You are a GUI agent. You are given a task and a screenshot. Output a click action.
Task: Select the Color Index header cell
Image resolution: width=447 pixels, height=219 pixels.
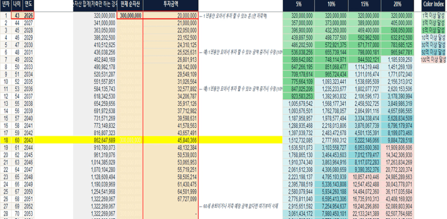(x=434, y=5)
